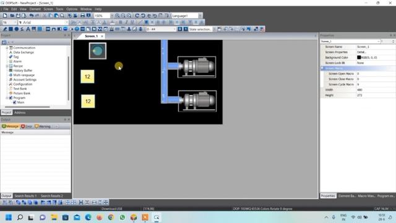The image size is (396, 223).
Task: Open Windows Start menu
Action: pyautogui.click(x=9, y=217)
